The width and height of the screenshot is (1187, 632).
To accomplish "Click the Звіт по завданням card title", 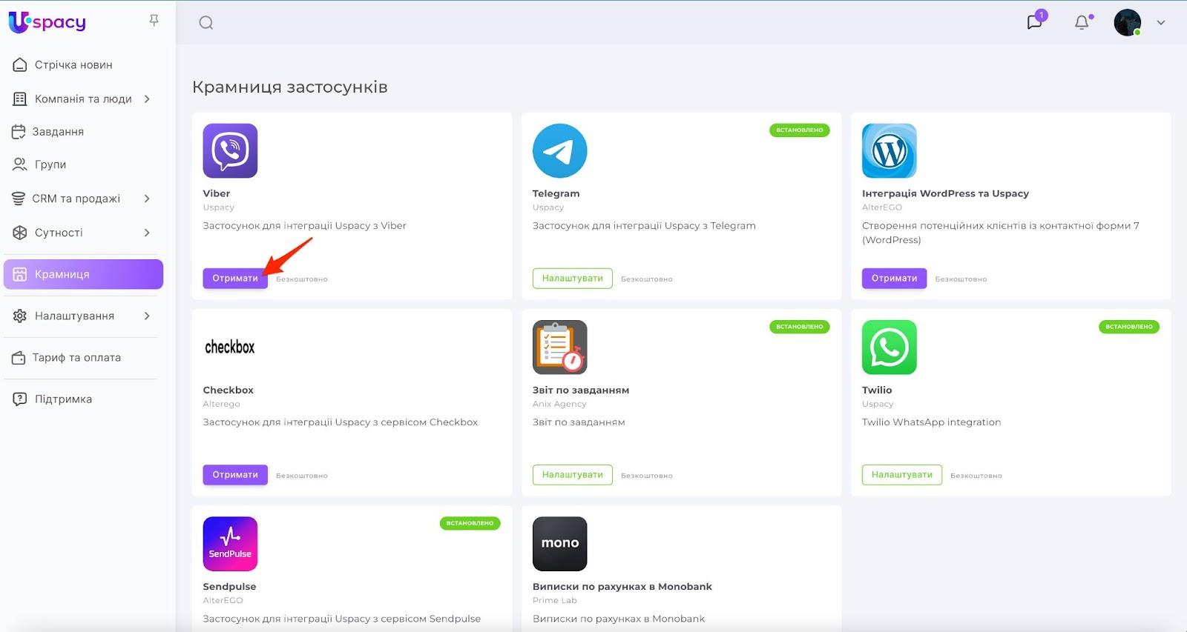I will click(581, 390).
